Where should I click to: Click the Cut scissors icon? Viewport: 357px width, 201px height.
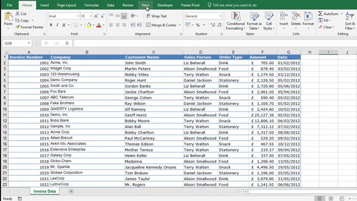pyautogui.click(x=17, y=14)
